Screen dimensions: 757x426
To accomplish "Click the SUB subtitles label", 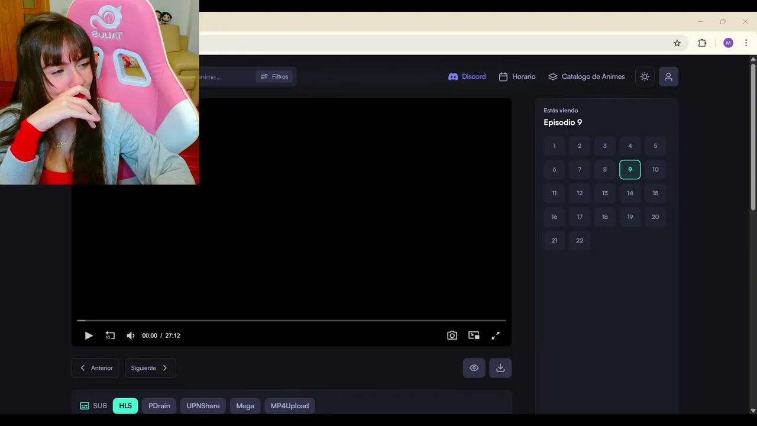I will (93, 406).
